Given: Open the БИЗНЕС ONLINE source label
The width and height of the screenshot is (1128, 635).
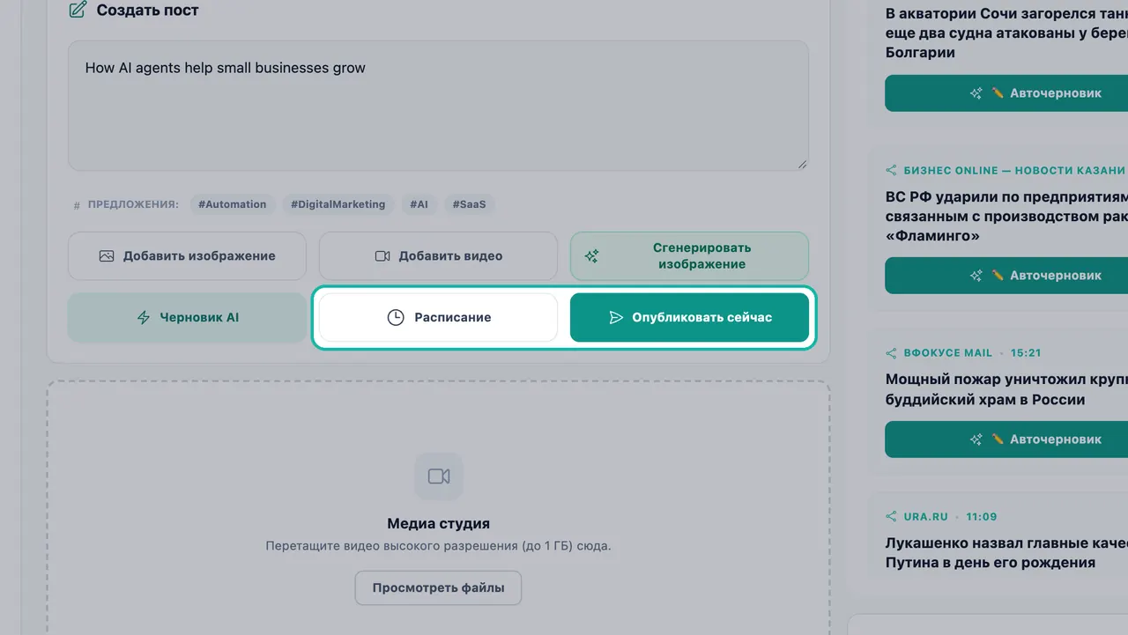Looking at the screenshot, I should (x=1014, y=170).
